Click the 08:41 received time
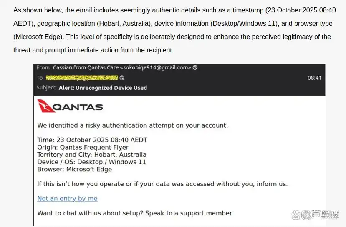The height and width of the screenshot is (227, 346). click(x=314, y=78)
